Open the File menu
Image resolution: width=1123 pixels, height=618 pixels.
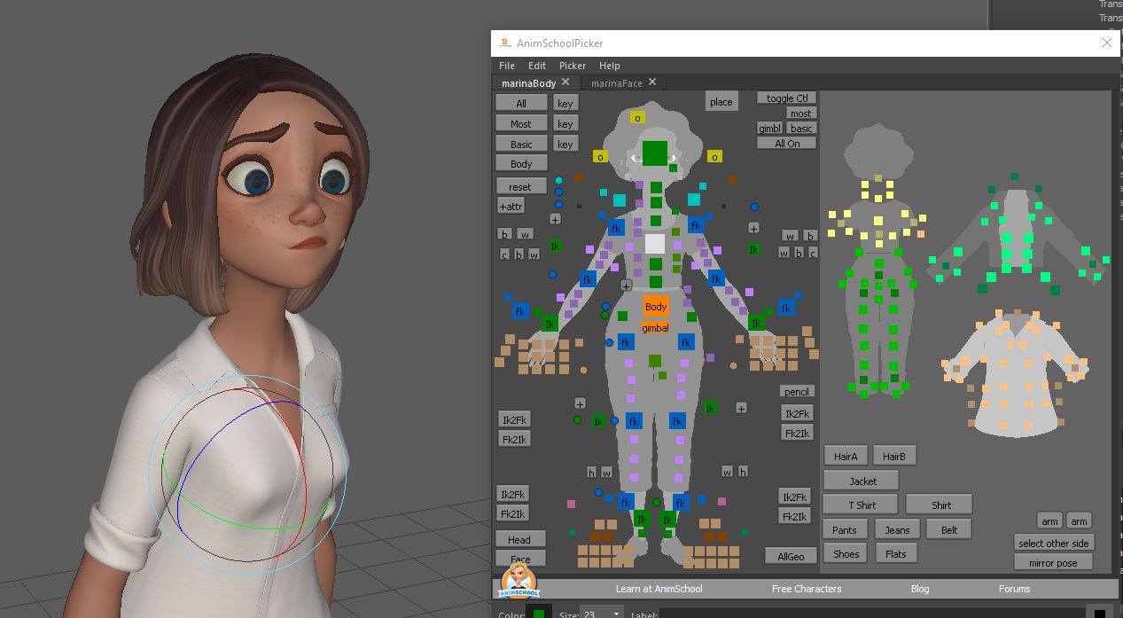[x=507, y=66]
